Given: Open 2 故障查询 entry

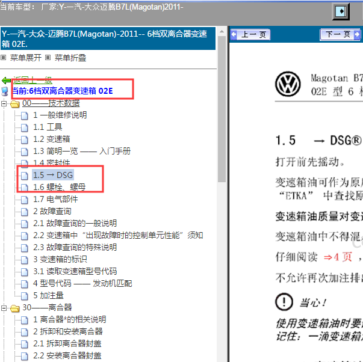Looking at the screenshot, I should point(52,211).
